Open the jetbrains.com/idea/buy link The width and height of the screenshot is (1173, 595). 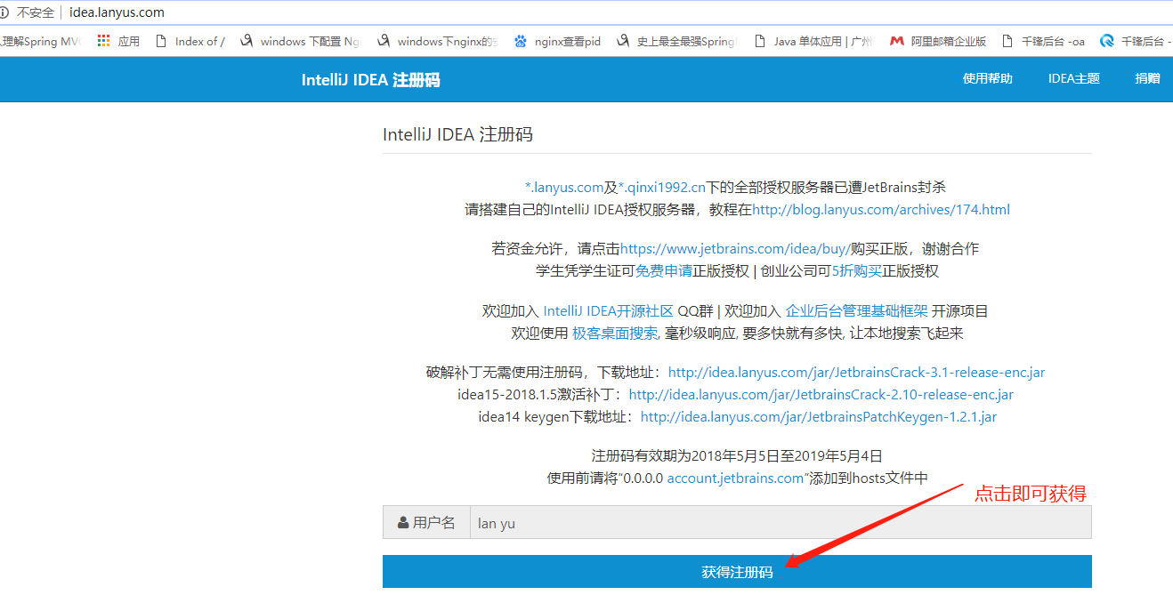(x=735, y=249)
